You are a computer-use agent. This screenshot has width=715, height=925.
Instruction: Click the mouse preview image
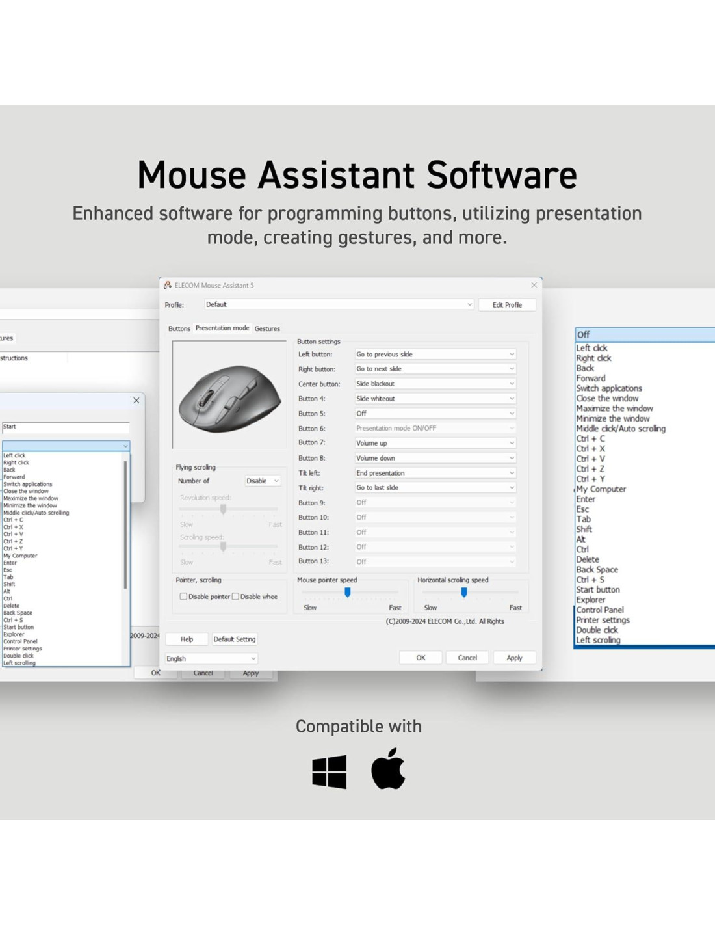229,395
